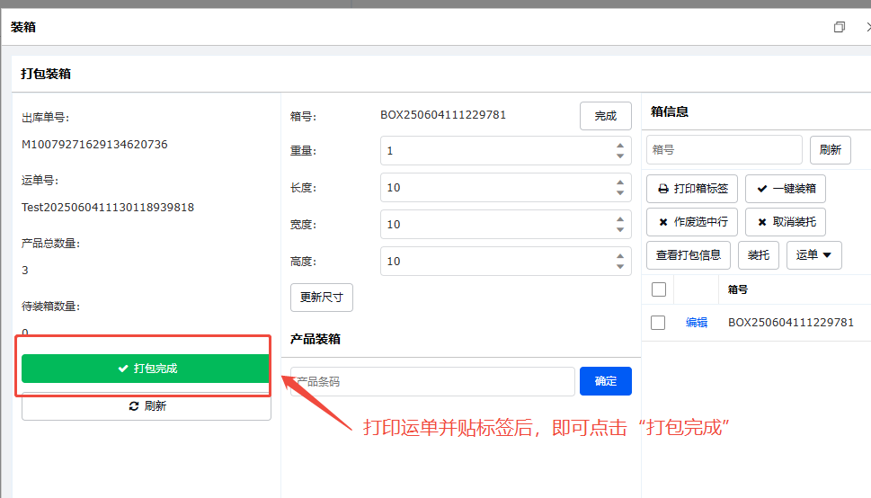
Task: Increase the 高度 value with up arrow
Action: coord(620,256)
